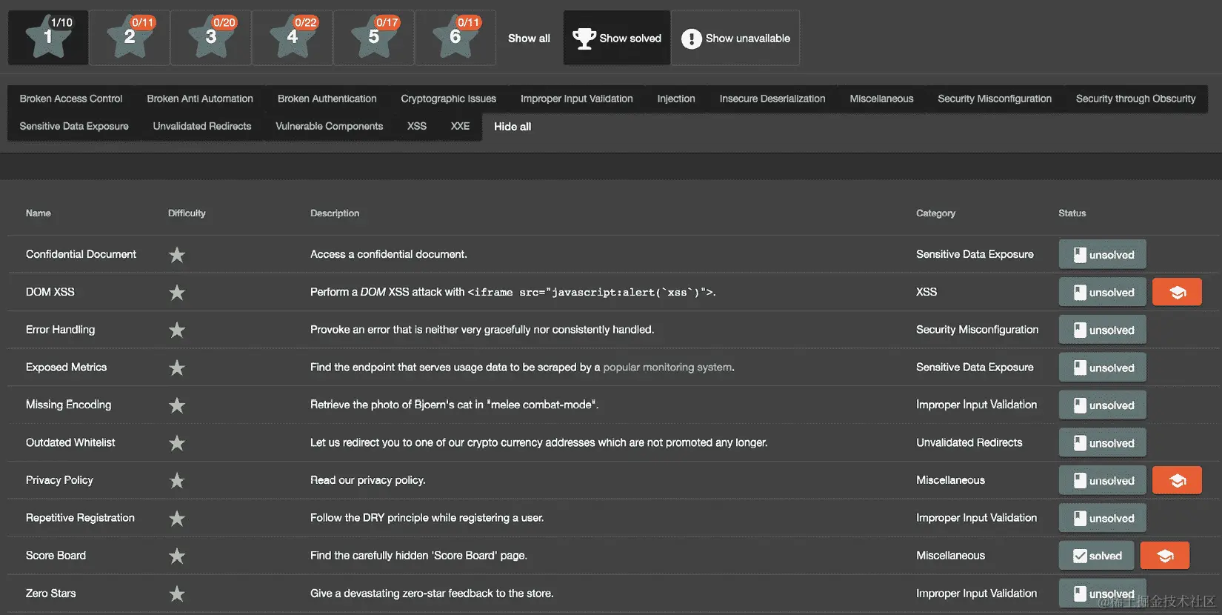Select Unvalidated Redirects category filter
The image size is (1222, 615).
(202, 126)
